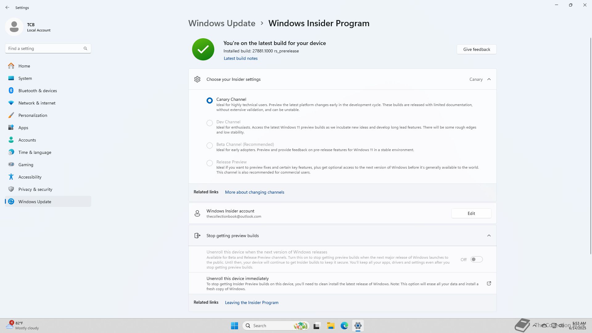Open the Latest build notes link
The image size is (592, 333).
point(240,58)
